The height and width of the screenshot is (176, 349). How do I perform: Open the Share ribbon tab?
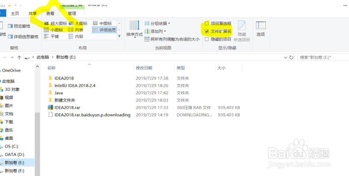coord(32,14)
